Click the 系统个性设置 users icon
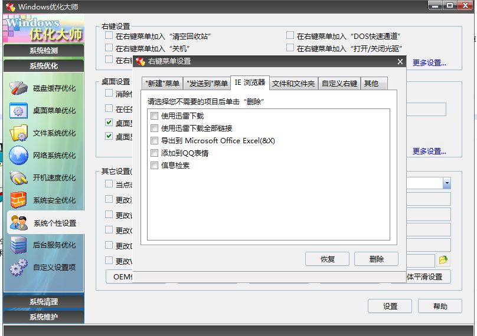The image size is (477, 336). (18, 223)
